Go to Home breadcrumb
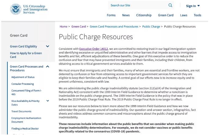This screenshot has height=135, width=209. click(x=64, y=27)
